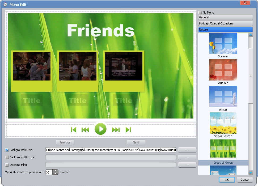Click the template list scrollbar thumb

pyautogui.click(x=251, y=76)
